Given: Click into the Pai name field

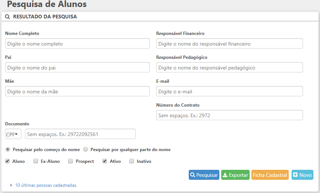Looking at the screenshot, I should tap(77, 68).
